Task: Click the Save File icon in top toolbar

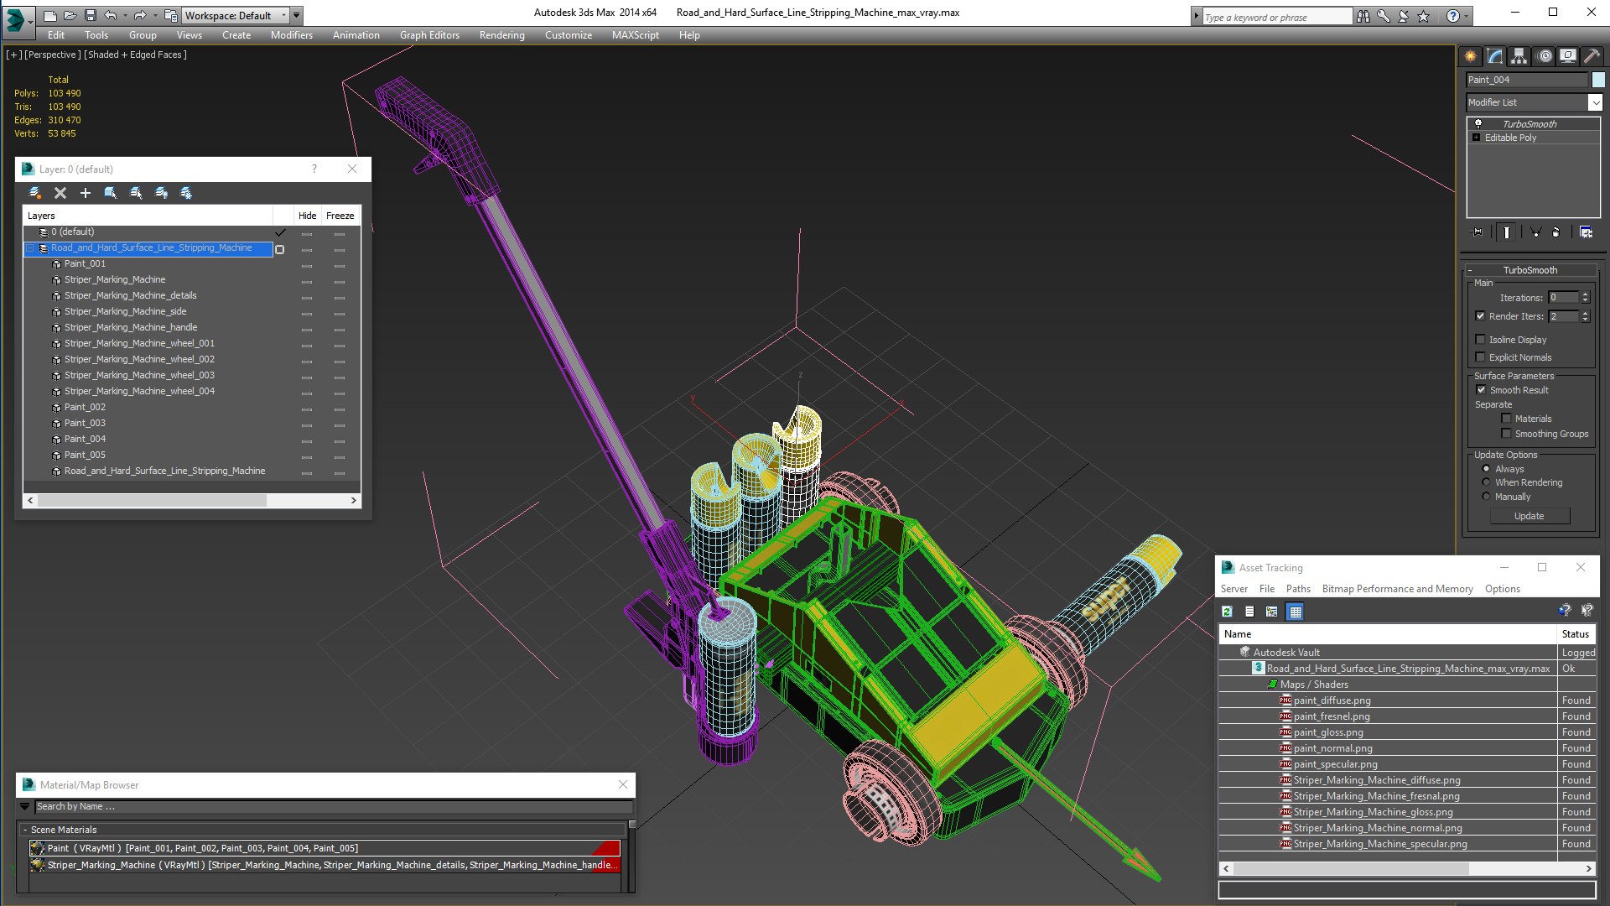Action: click(x=91, y=15)
